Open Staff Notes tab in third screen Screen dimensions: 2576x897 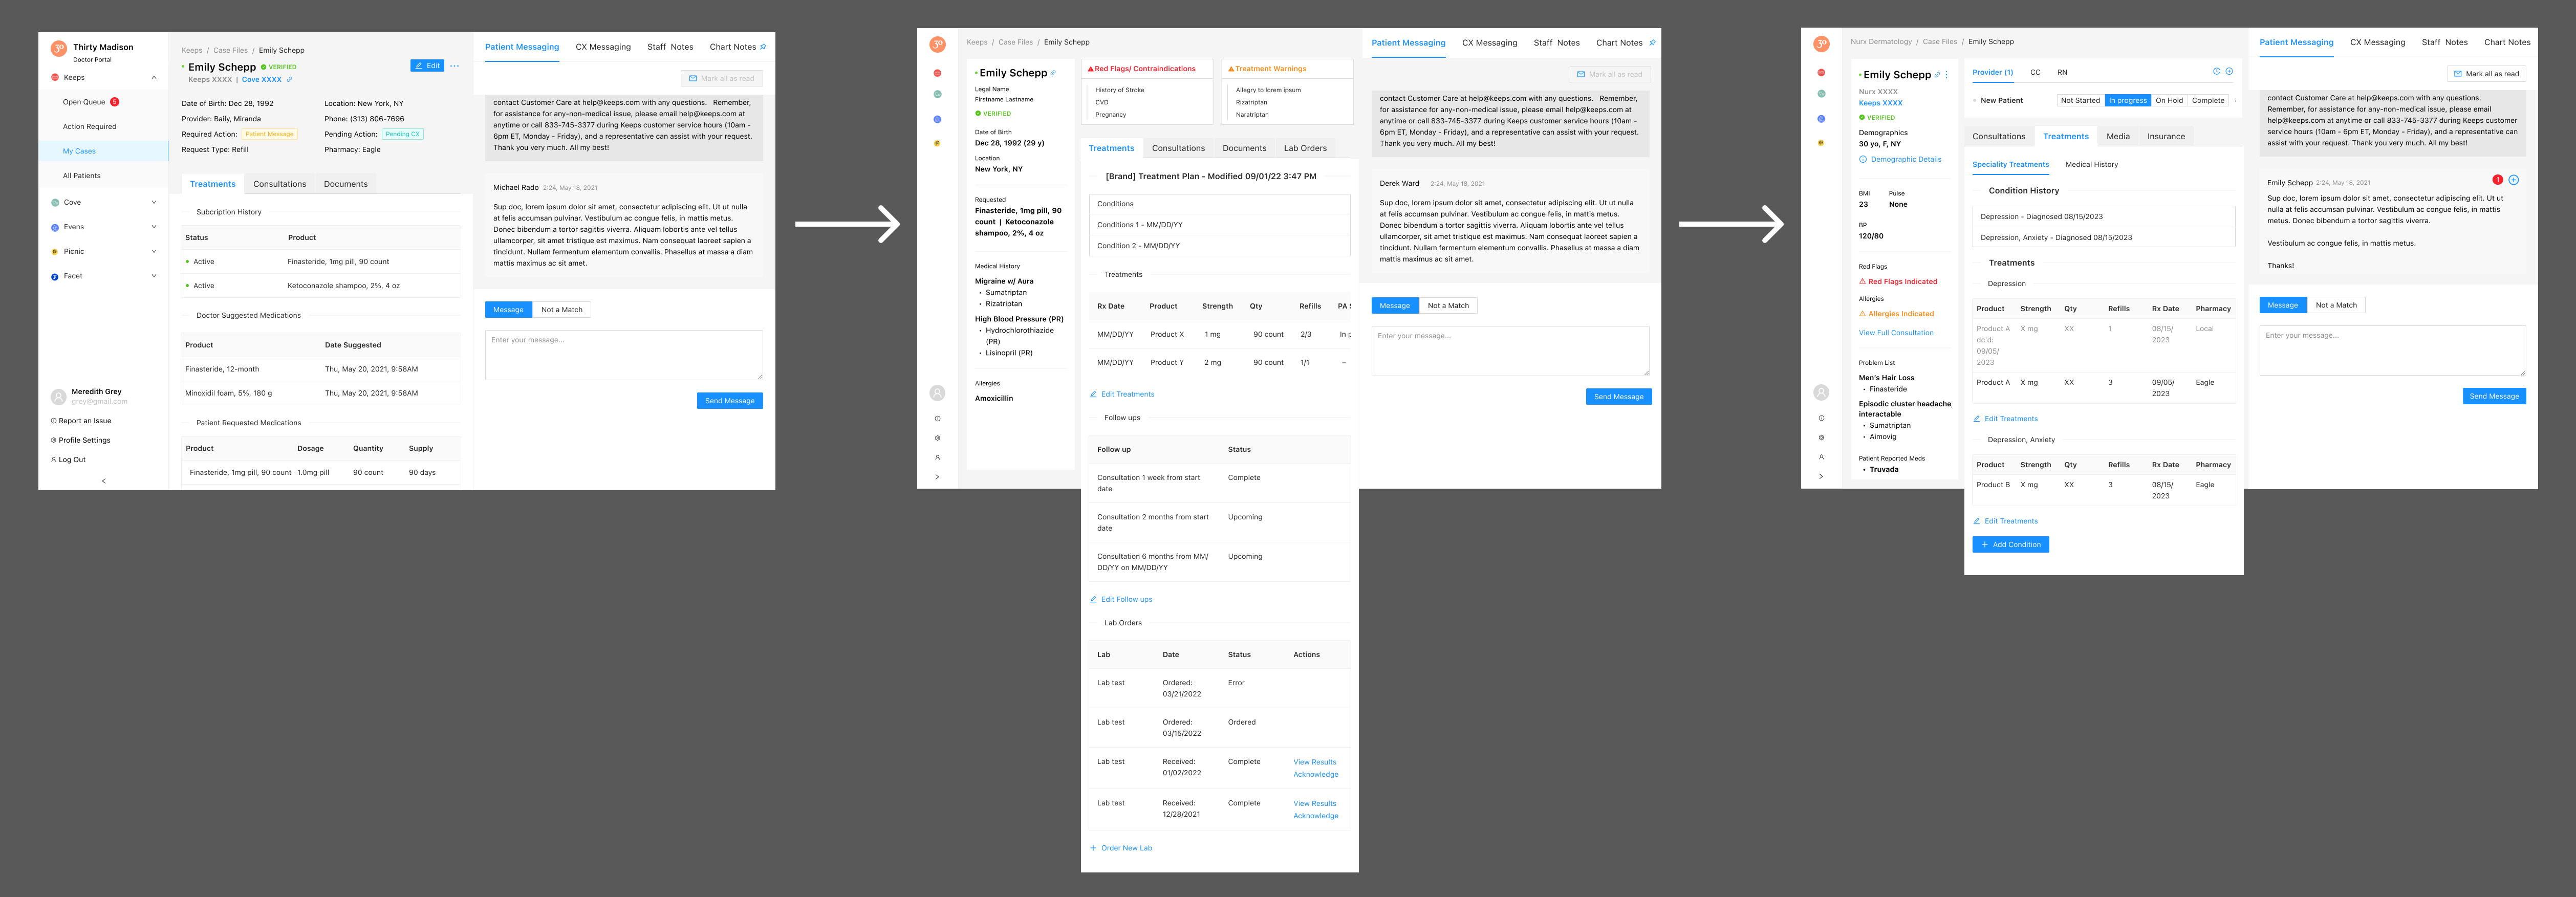point(2444,42)
